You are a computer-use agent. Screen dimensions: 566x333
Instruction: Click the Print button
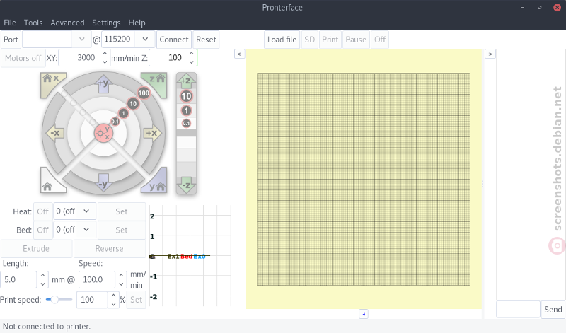tap(330, 40)
